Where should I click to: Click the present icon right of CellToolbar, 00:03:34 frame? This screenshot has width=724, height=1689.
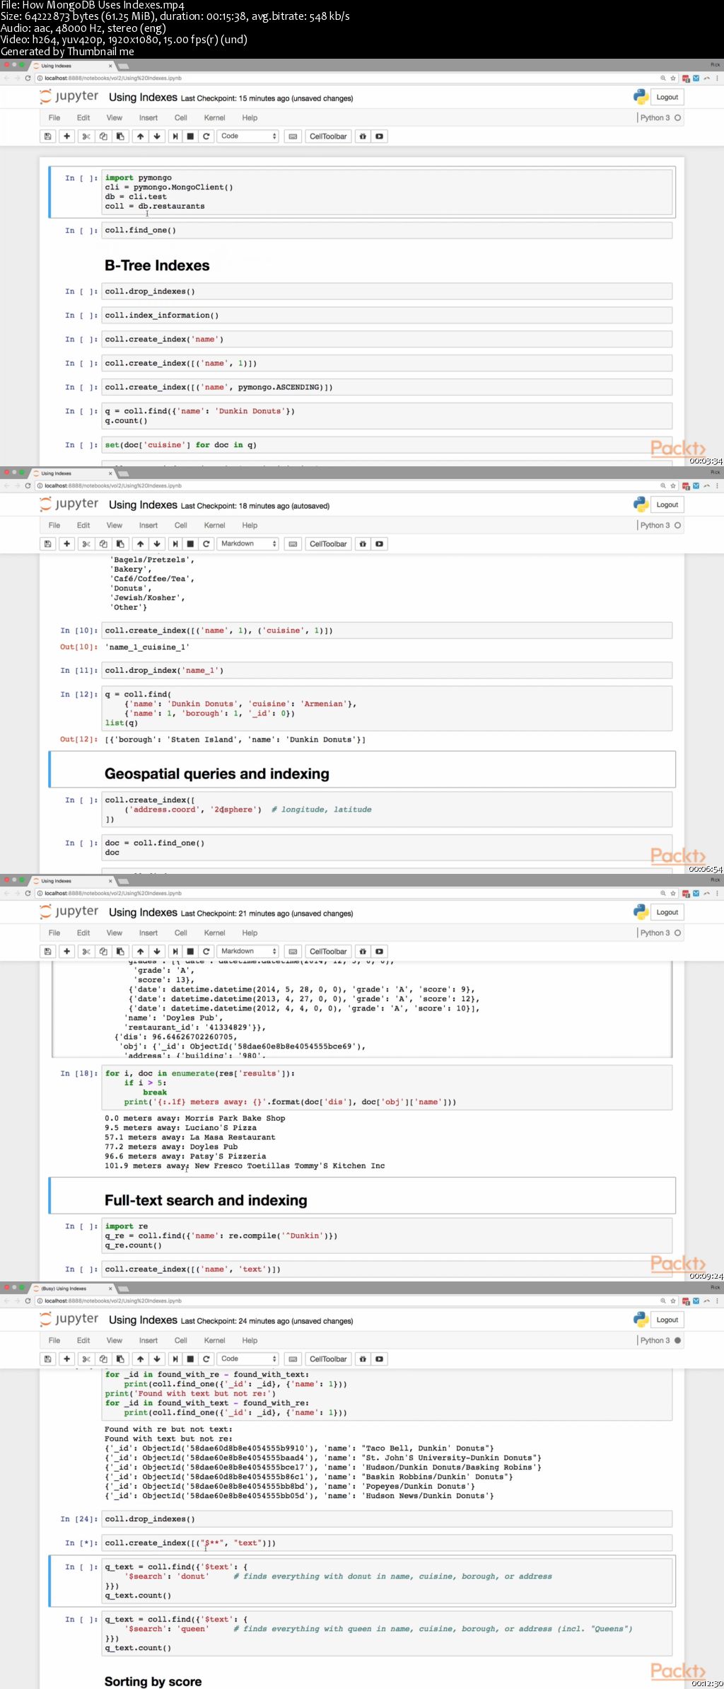click(x=380, y=137)
